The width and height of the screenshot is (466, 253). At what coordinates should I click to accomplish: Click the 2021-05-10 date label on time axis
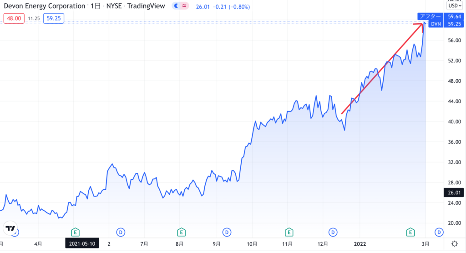pos(82,244)
